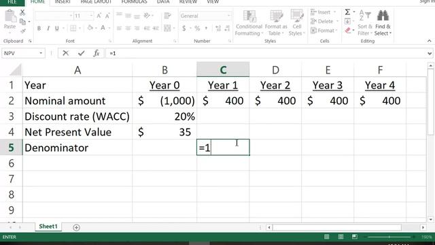Viewport: 435px width, 245px height.
Task: Toggle Align Left in Alignment group
Action: [x=119, y=28]
